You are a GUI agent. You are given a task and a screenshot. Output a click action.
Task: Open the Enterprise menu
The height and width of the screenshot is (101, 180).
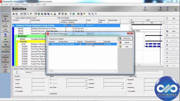coord(25,4)
